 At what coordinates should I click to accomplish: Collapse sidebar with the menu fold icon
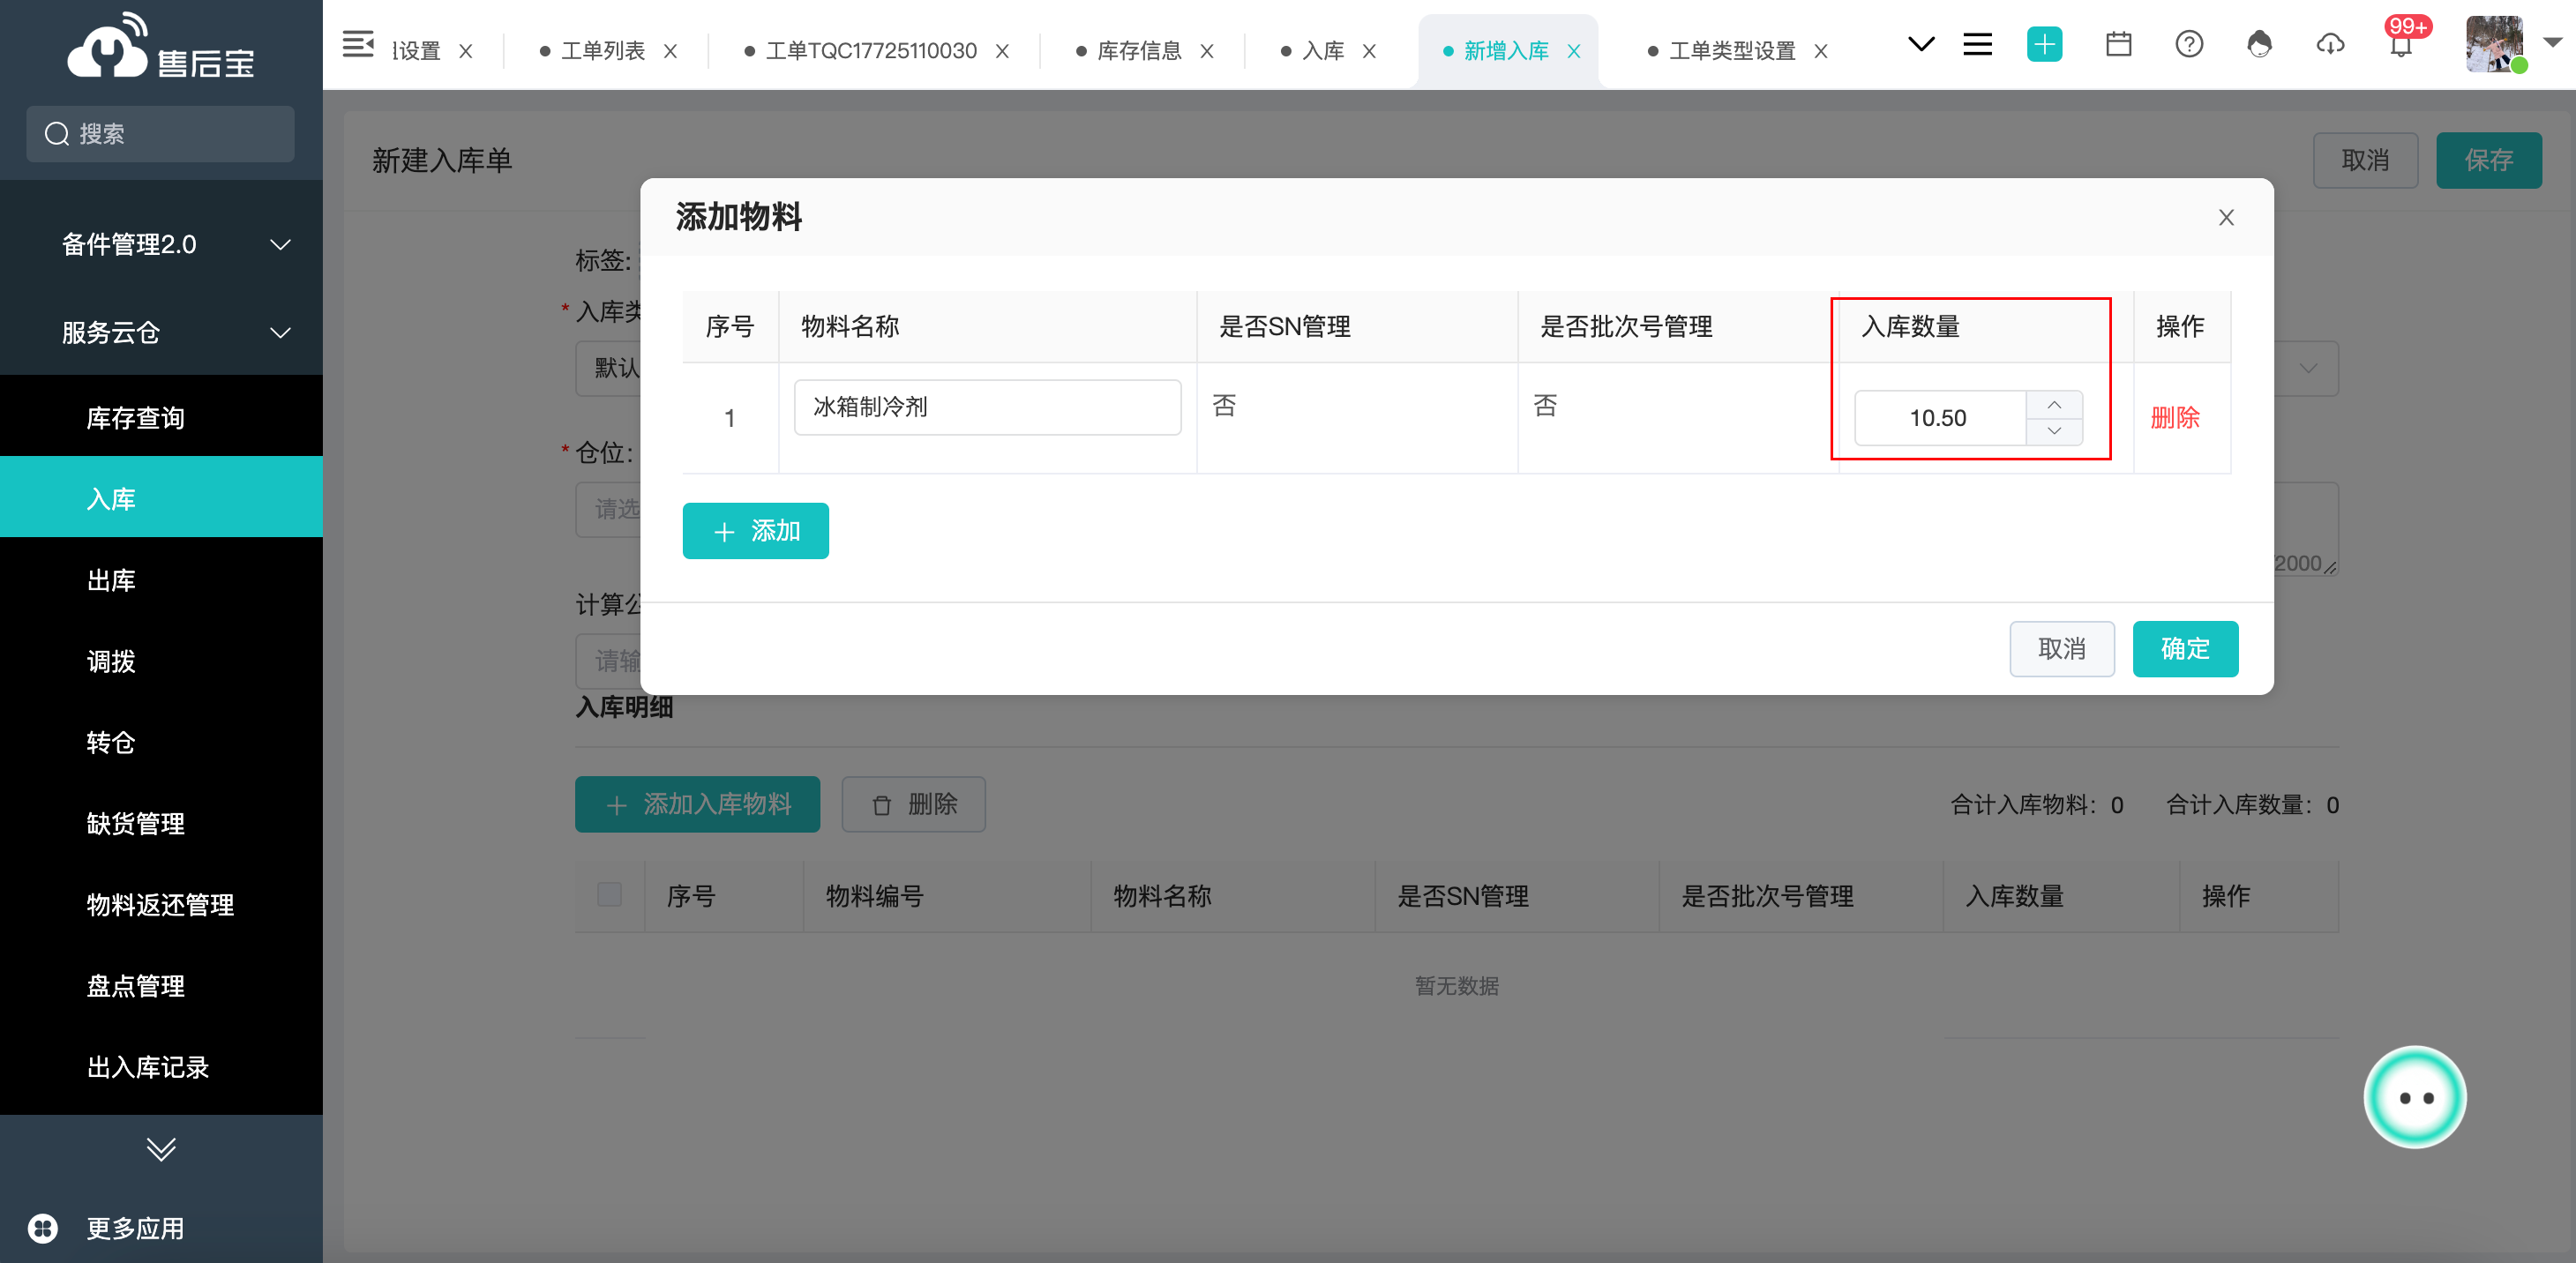(x=357, y=45)
